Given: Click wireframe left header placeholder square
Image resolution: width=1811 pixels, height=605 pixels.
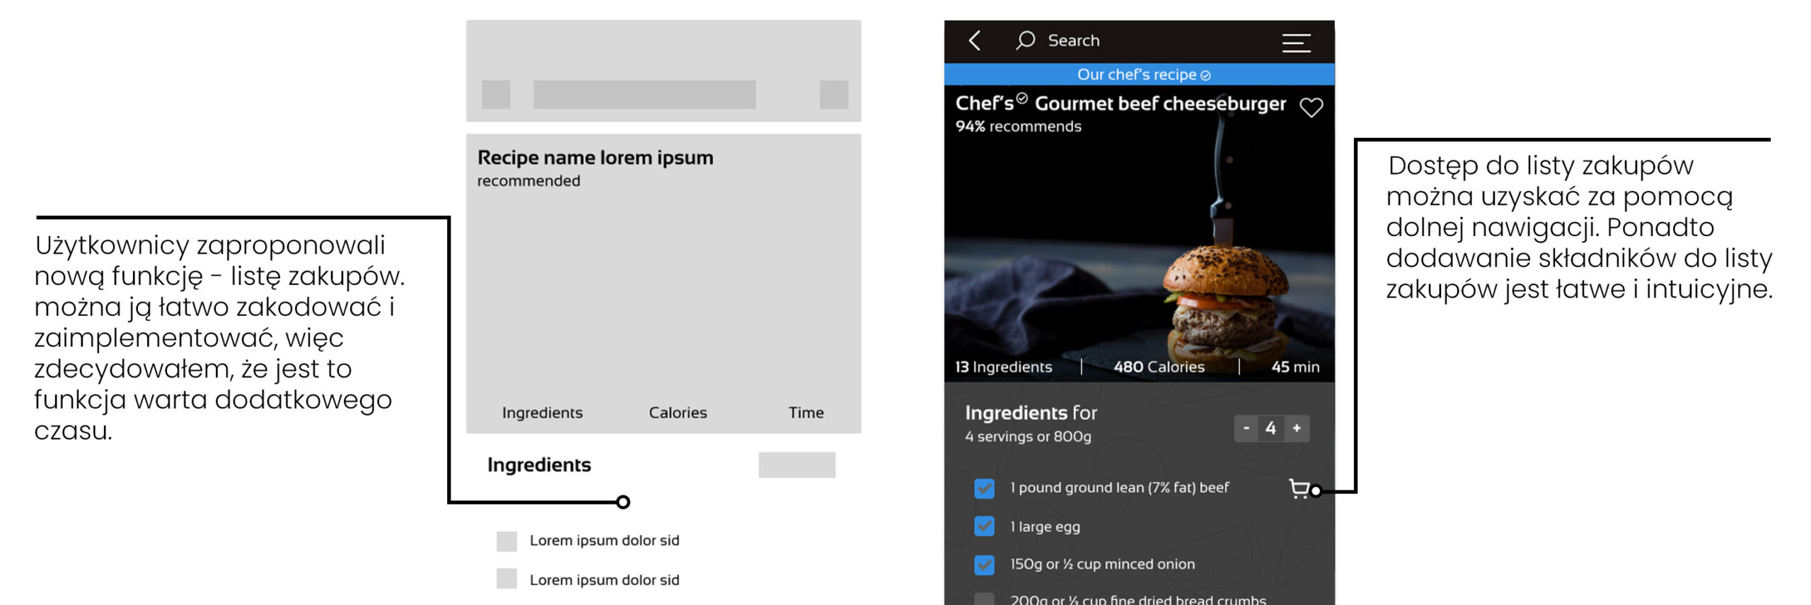Looking at the screenshot, I should pos(496,95).
